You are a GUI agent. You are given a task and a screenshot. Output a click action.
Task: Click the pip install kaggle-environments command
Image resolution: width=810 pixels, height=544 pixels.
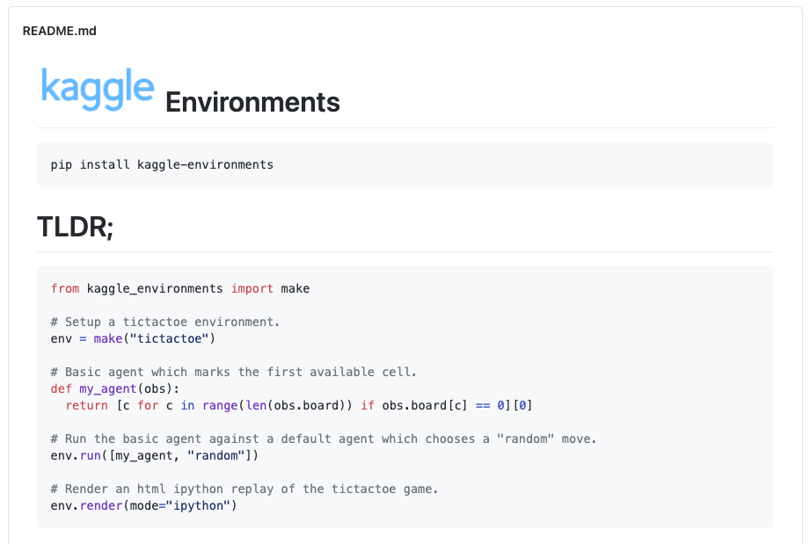(x=162, y=164)
